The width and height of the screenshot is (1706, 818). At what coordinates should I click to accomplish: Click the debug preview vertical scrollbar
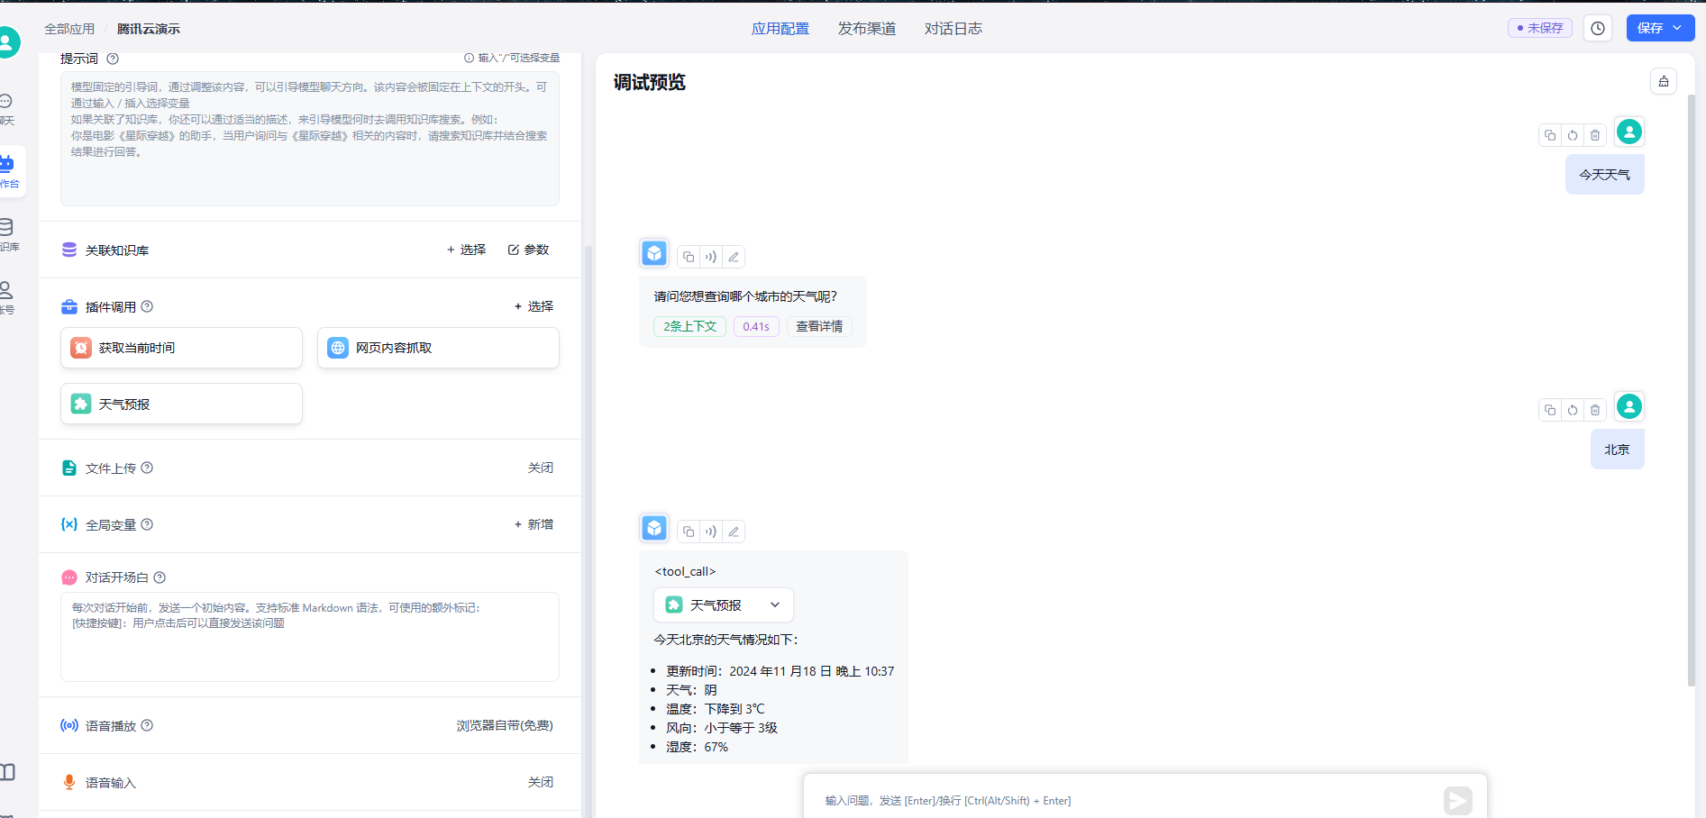point(1691,390)
